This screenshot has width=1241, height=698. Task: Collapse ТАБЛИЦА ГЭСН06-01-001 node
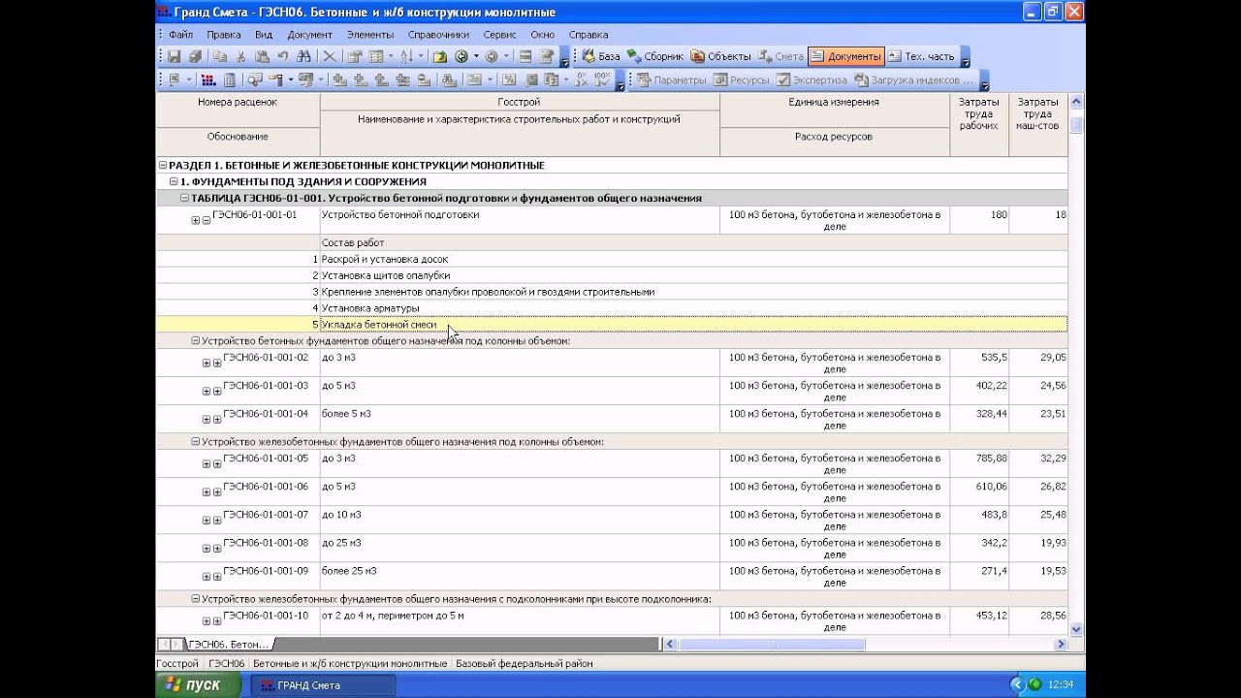tap(184, 199)
